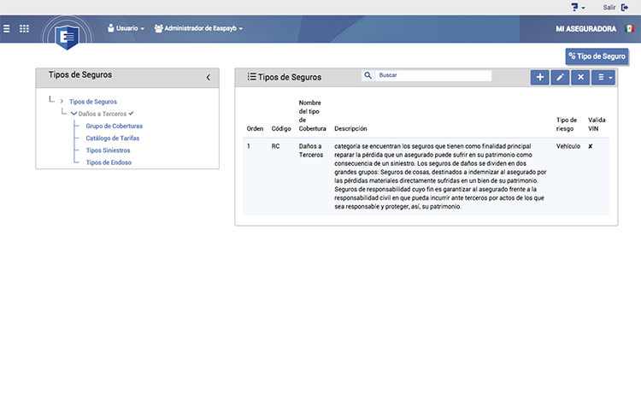The image size is (641, 394).
Task: Click the MI ASEGURADORA label
Action: [x=585, y=29]
